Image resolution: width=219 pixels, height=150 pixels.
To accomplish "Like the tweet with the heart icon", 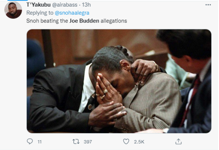I will (126, 142).
